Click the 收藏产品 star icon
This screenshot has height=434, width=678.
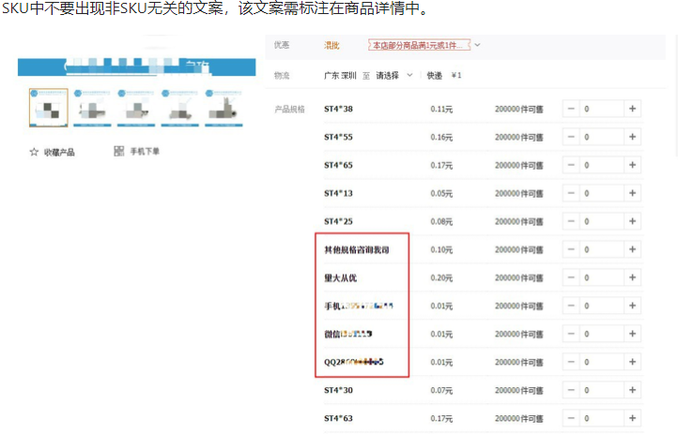click(x=34, y=152)
